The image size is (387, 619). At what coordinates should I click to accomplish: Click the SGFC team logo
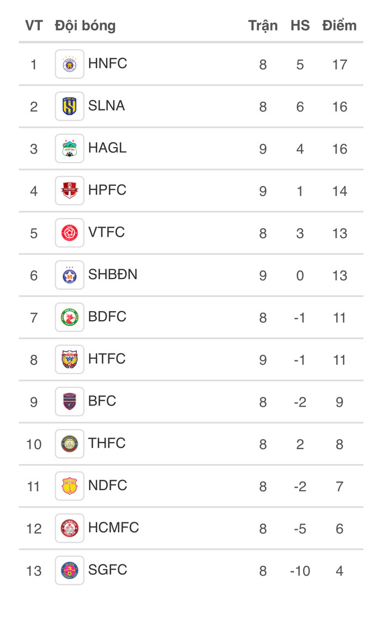coord(70,571)
